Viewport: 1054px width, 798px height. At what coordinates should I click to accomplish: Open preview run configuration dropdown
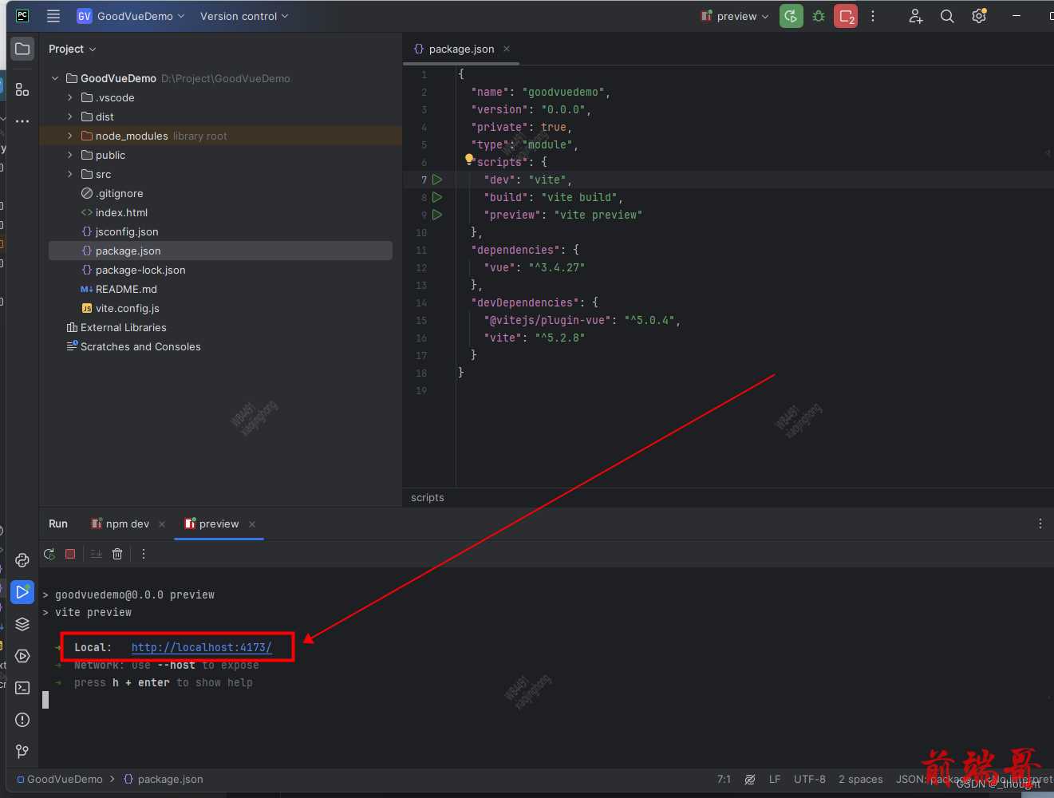pos(734,16)
